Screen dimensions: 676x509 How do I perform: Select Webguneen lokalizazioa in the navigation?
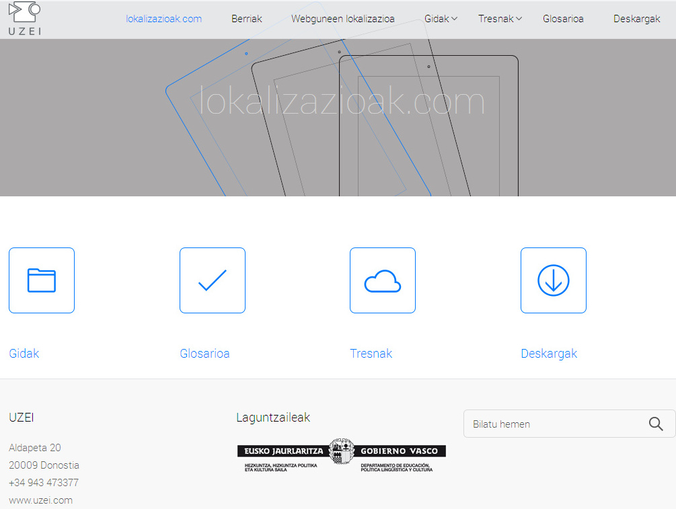point(342,19)
